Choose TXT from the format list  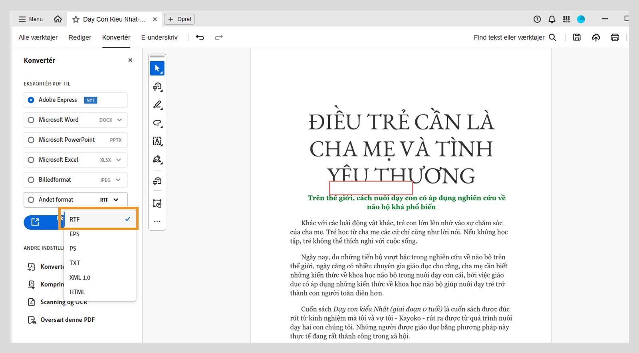(x=75, y=263)
